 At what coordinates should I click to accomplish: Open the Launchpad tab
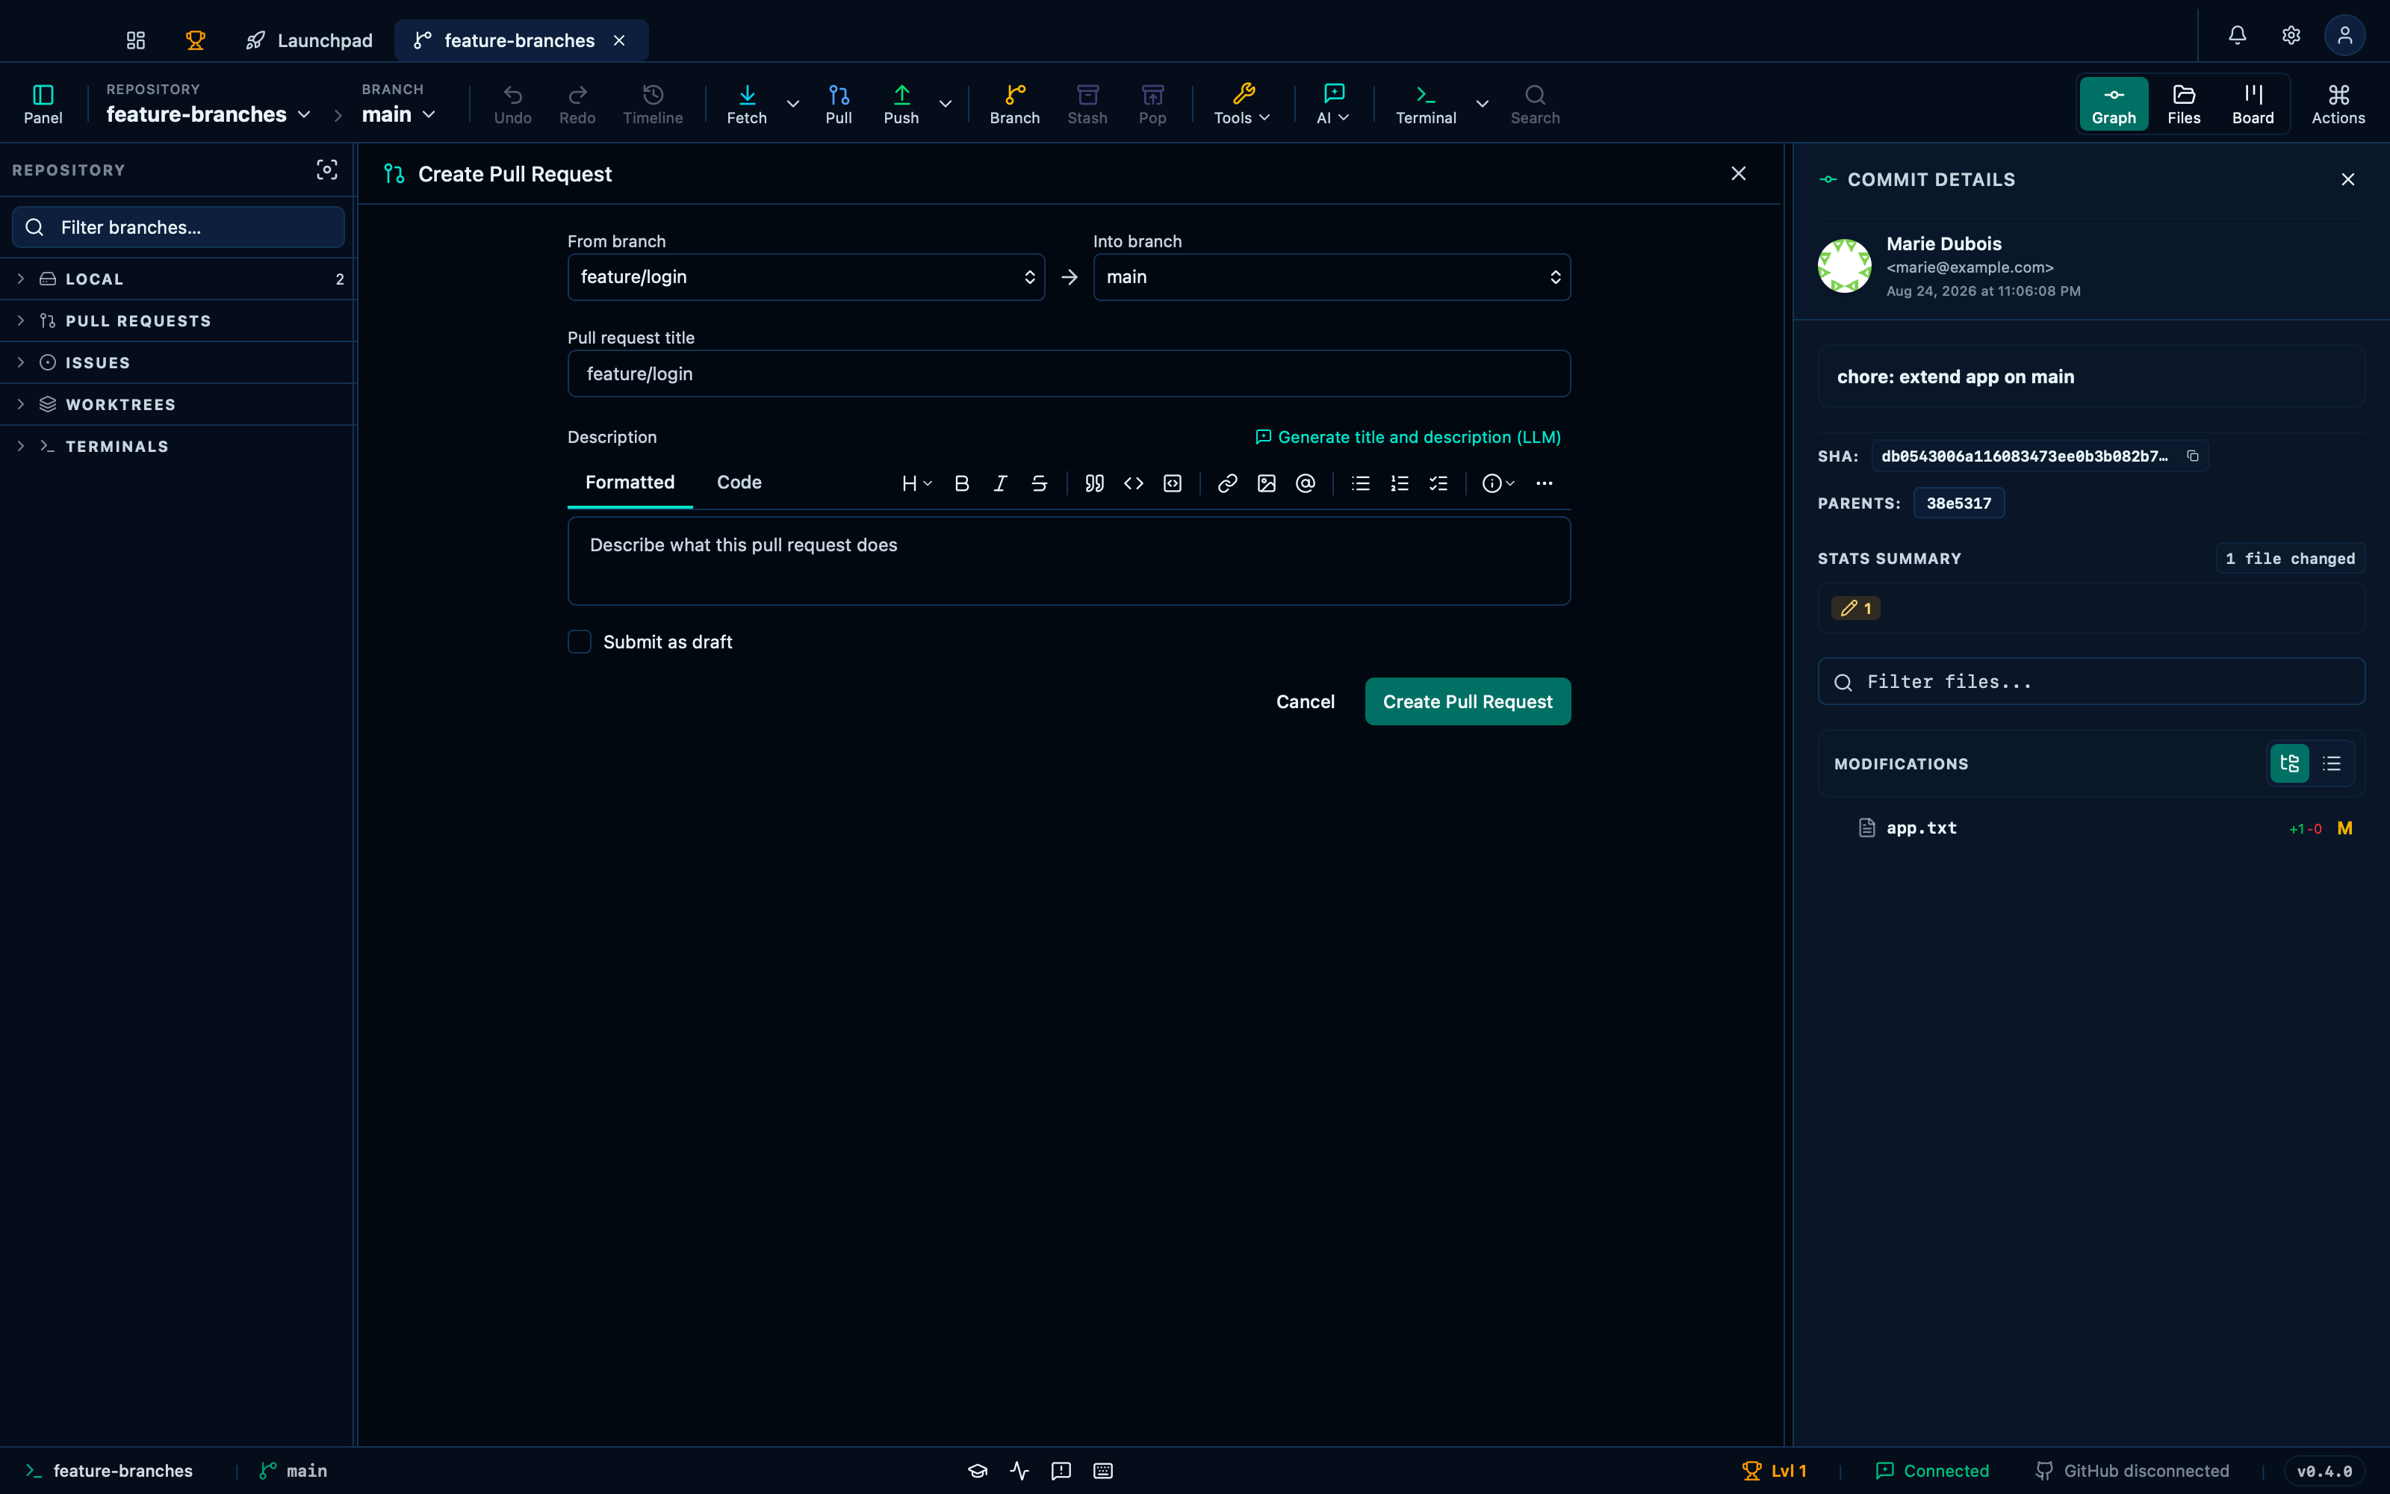click(309, 40)
